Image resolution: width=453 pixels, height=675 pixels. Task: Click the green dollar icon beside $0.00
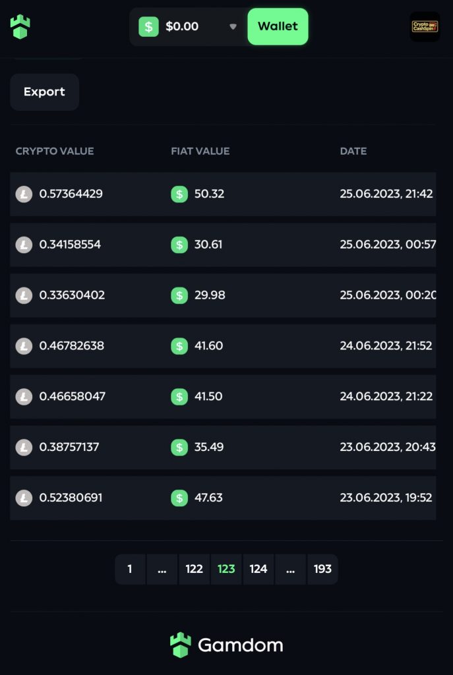(x=148, y=26)
